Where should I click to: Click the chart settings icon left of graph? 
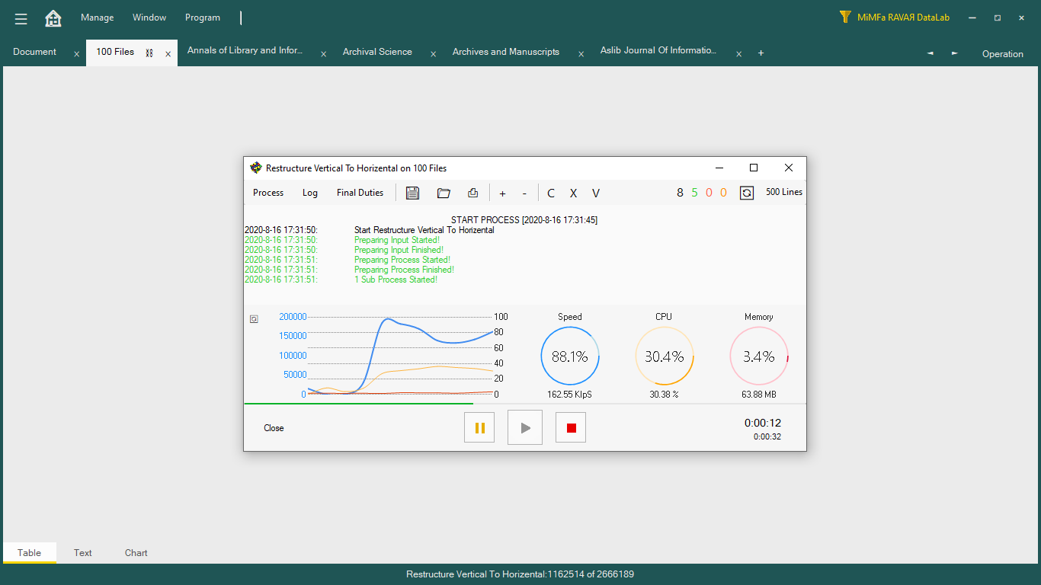pyautogui.click(x=254, y=319)
